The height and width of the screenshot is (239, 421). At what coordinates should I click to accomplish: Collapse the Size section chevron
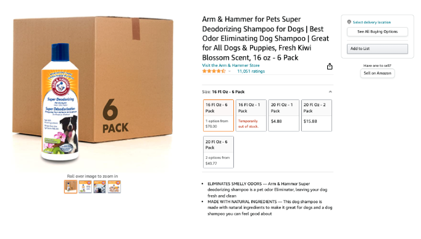330,92
